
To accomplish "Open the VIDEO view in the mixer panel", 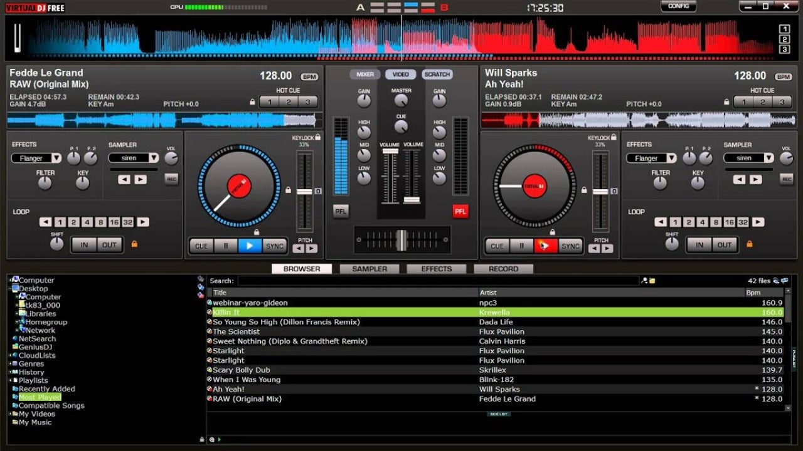I will coord(400,74).
